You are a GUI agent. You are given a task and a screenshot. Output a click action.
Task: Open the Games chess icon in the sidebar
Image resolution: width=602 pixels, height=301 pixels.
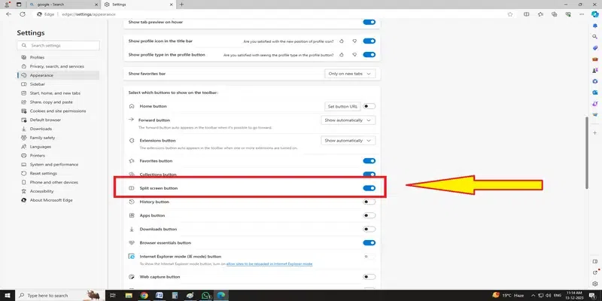[595, 70]
